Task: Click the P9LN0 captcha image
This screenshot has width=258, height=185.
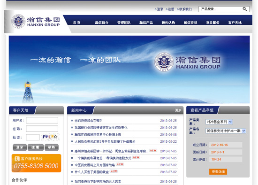Action: [x=50, y=137]
